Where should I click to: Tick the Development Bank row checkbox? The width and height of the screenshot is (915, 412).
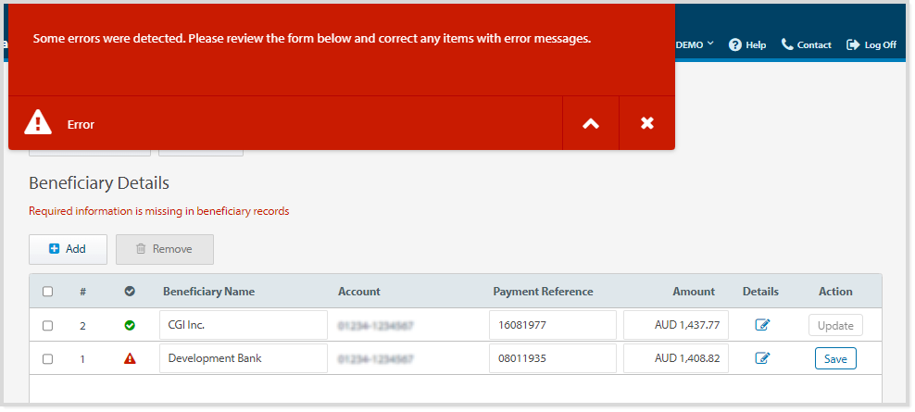48,359
